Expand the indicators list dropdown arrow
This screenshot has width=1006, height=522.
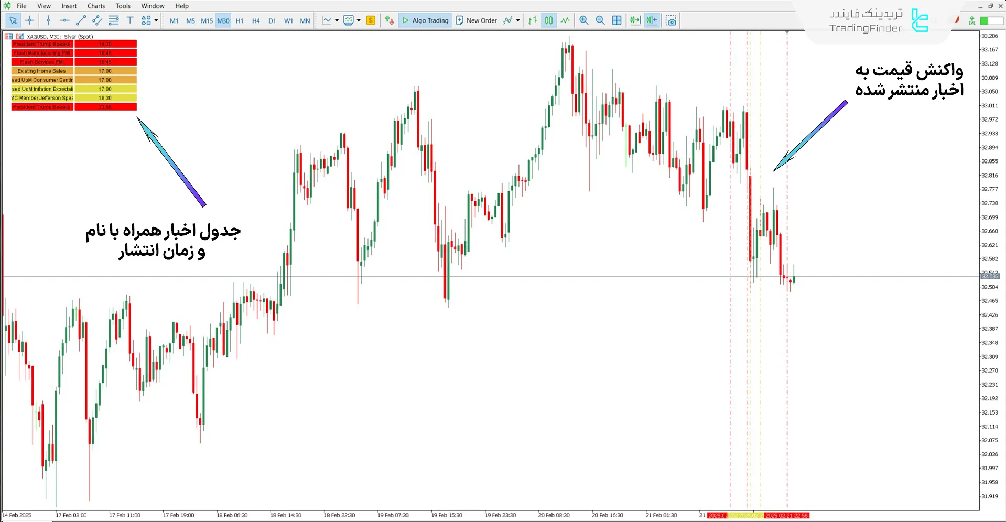(x=518, y=20)
